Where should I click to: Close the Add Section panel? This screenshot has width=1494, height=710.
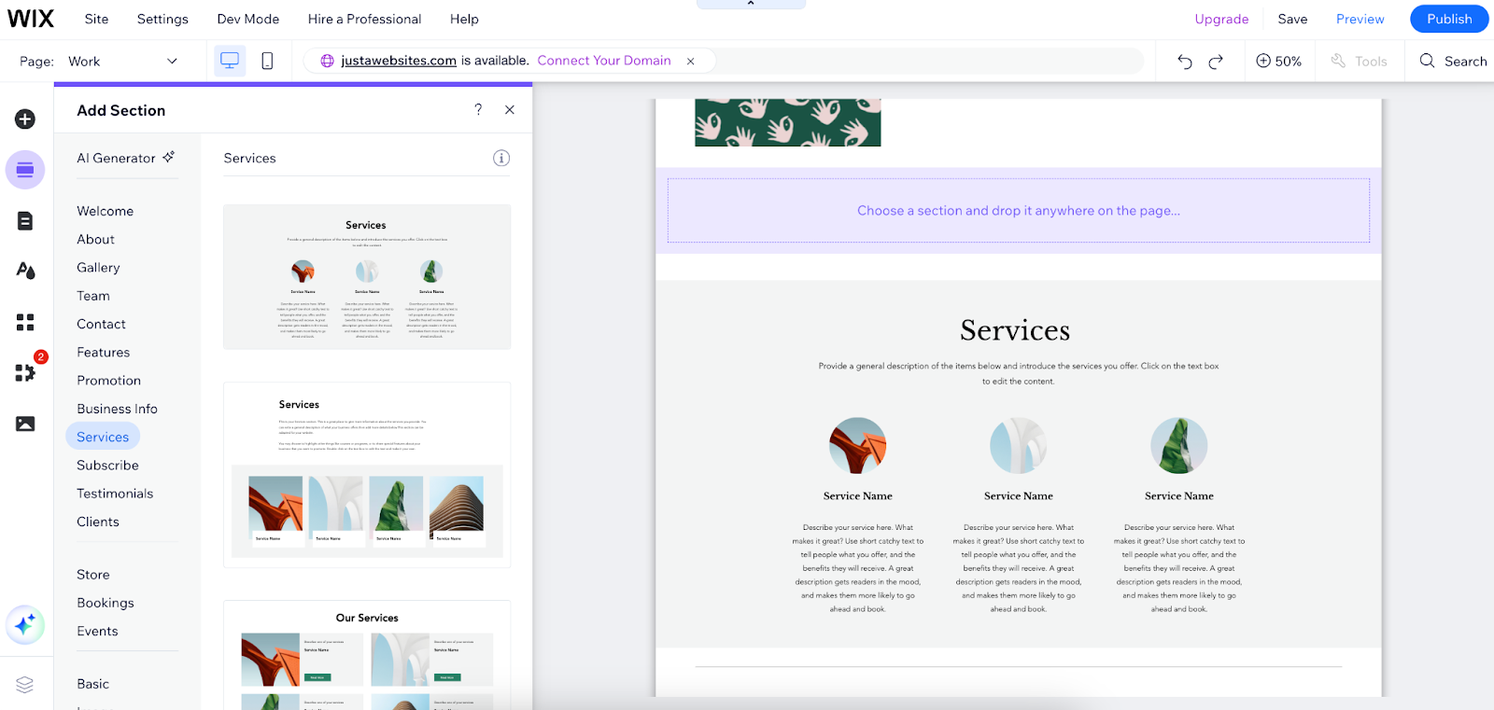510,109
